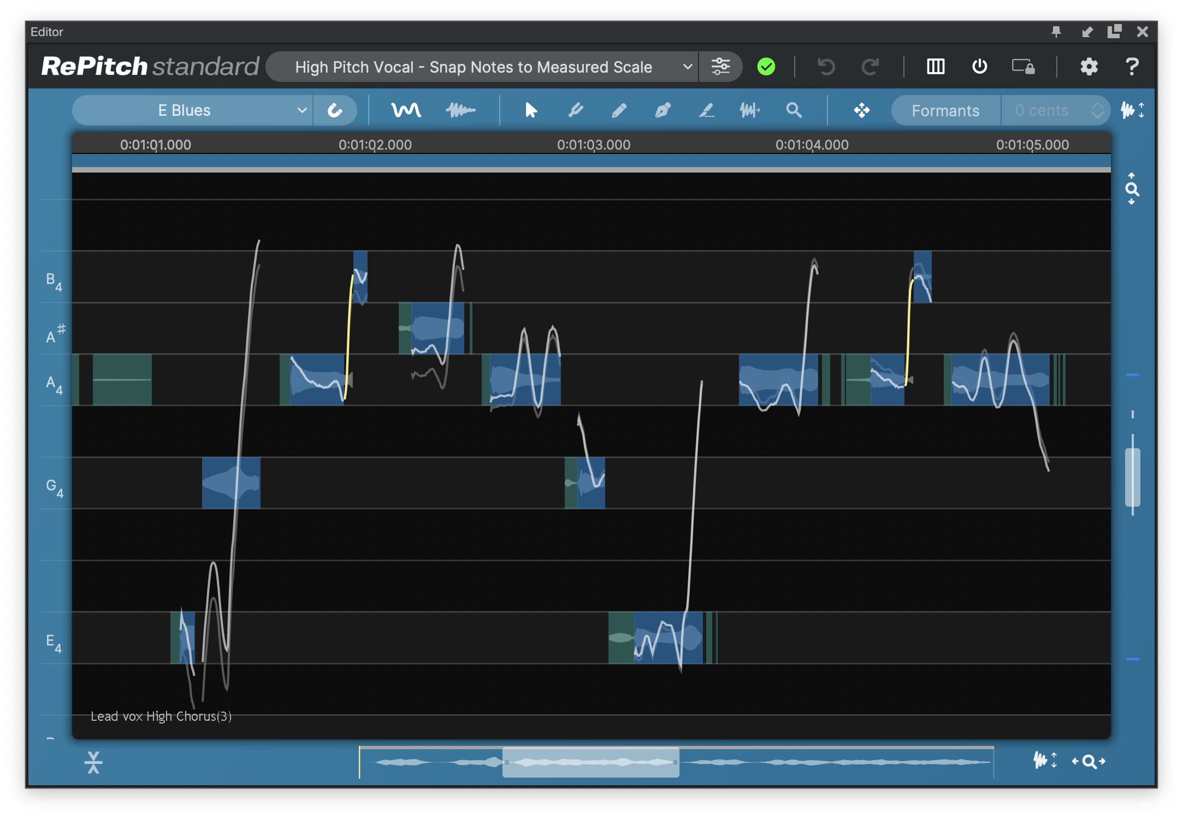Select the pencil draw tool
This screenshot has height=818, width=1183.
point(619,110)
